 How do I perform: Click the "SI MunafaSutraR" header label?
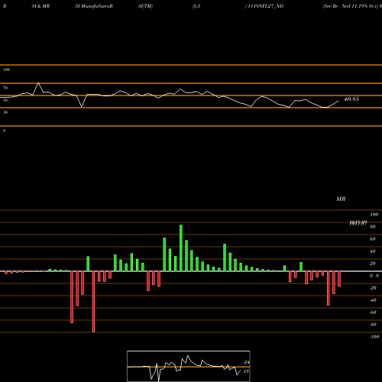94,6
